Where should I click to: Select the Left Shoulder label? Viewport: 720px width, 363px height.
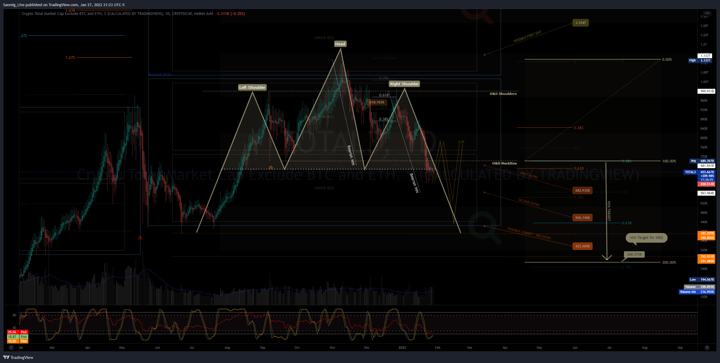(x=252, y=87)
